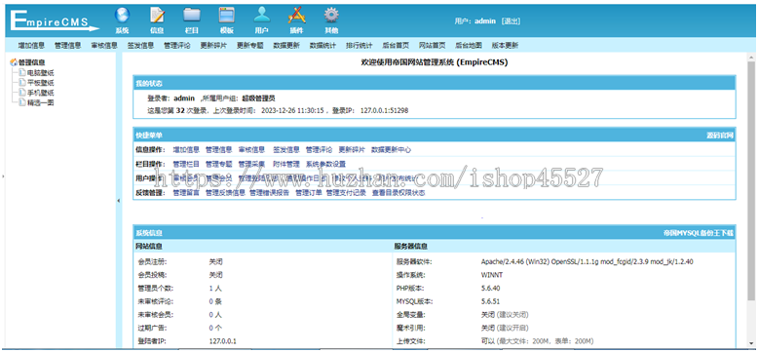Check 版本更新

[506, 46]
